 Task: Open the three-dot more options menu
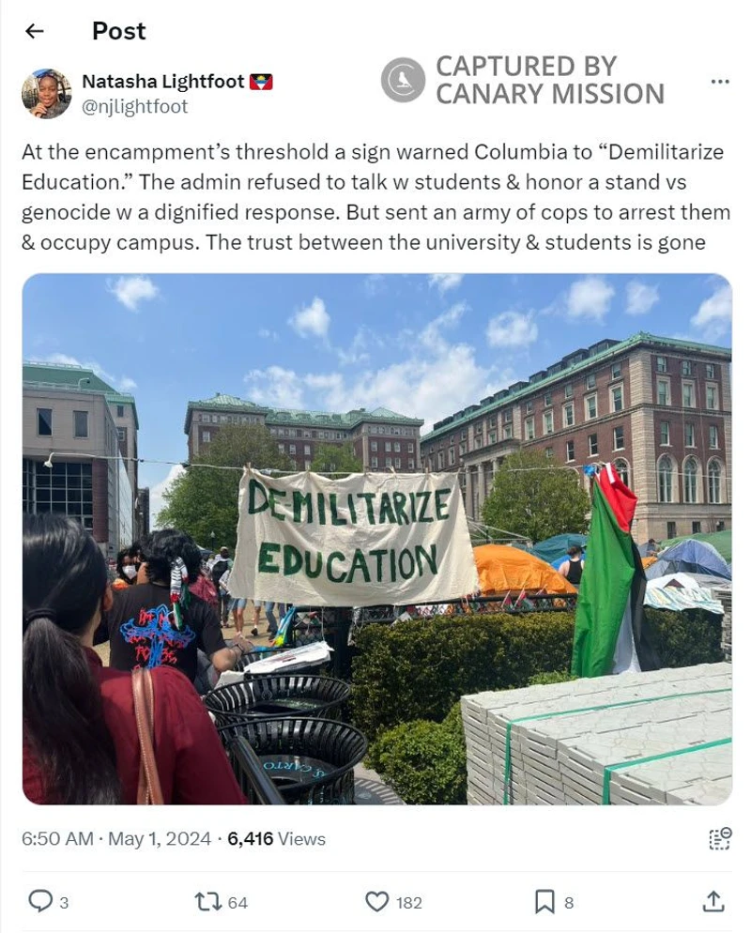(720, 82)
